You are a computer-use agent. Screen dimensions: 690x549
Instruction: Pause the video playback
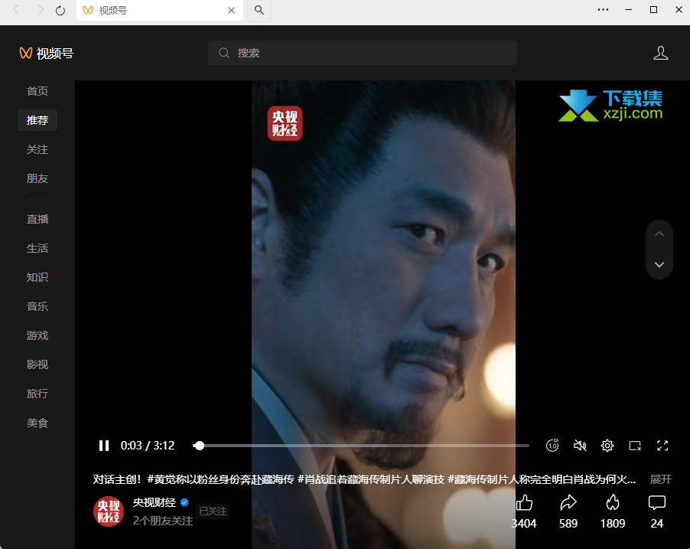[x=104, y=446]
